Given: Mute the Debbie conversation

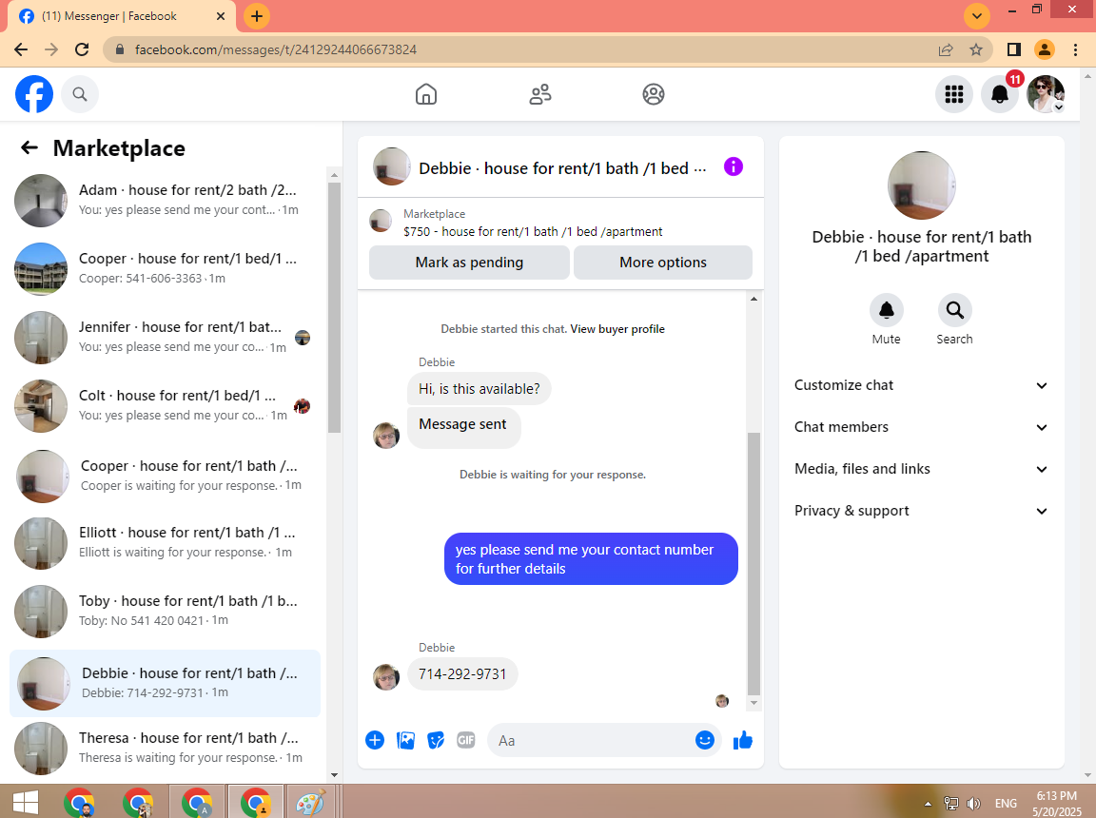Looking at the screenshot, I should tap(887, 310).
